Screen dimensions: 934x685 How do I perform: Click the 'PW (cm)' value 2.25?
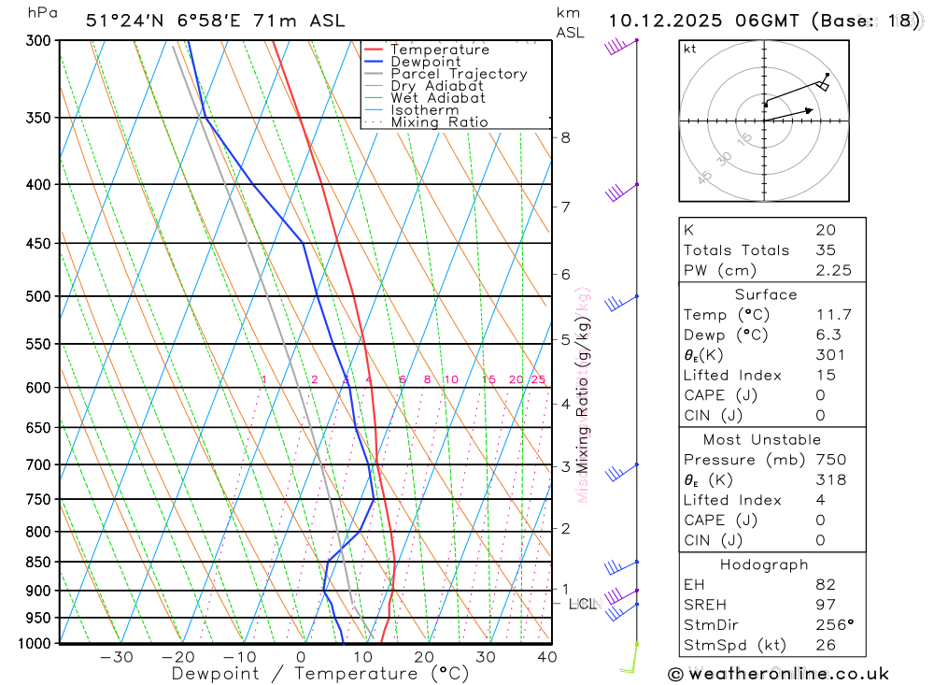coord(833,271)
